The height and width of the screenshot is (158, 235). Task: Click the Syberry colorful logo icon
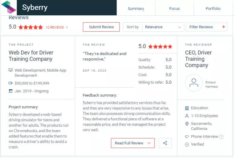8,7
